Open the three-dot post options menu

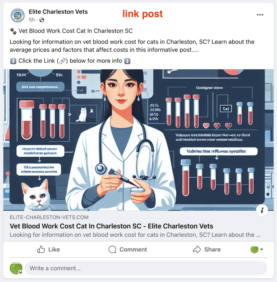[260, 15]
